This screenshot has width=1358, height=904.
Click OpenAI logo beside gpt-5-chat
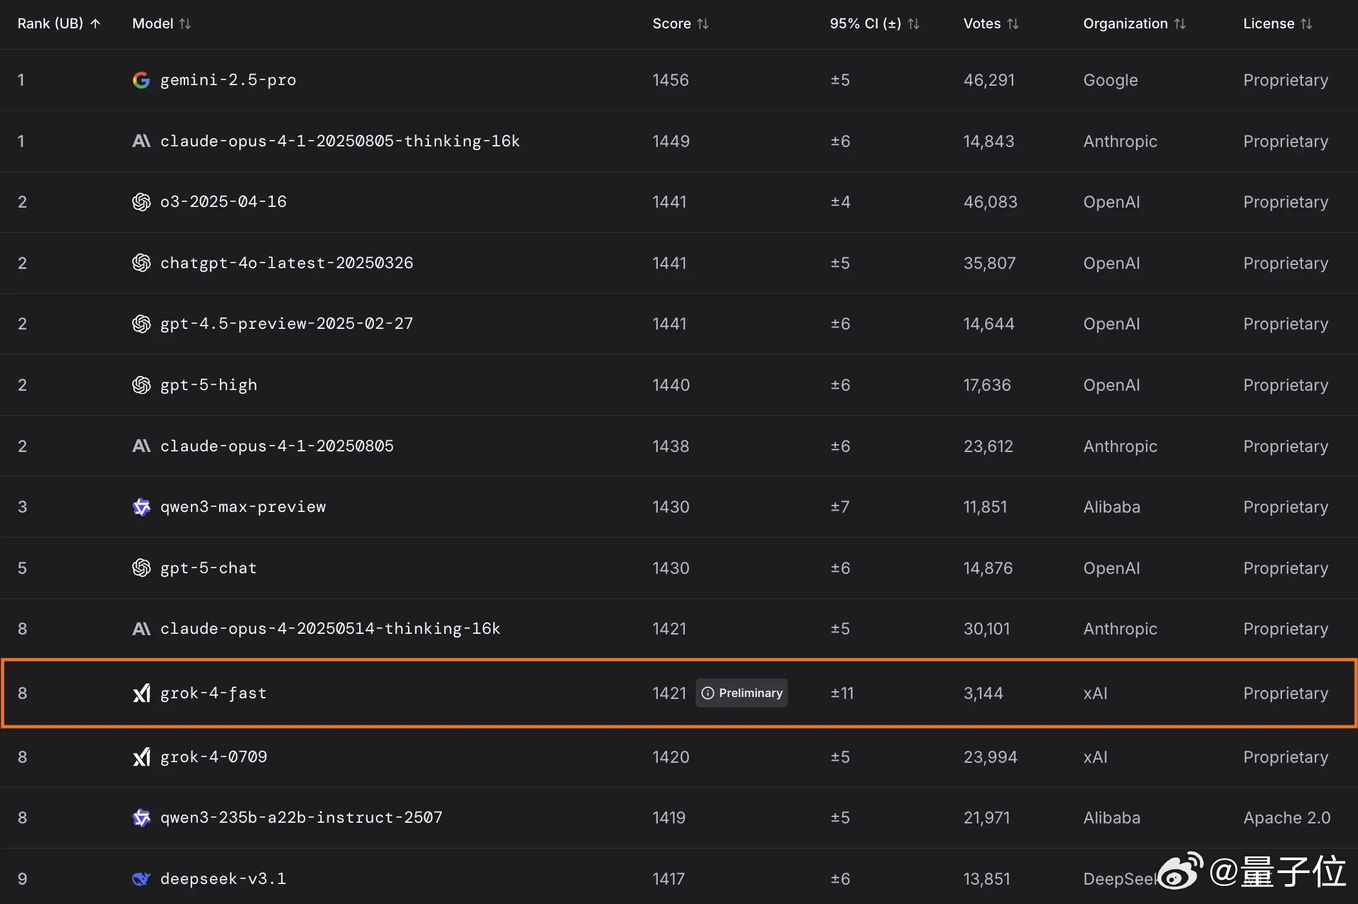[x=141, y=568]
